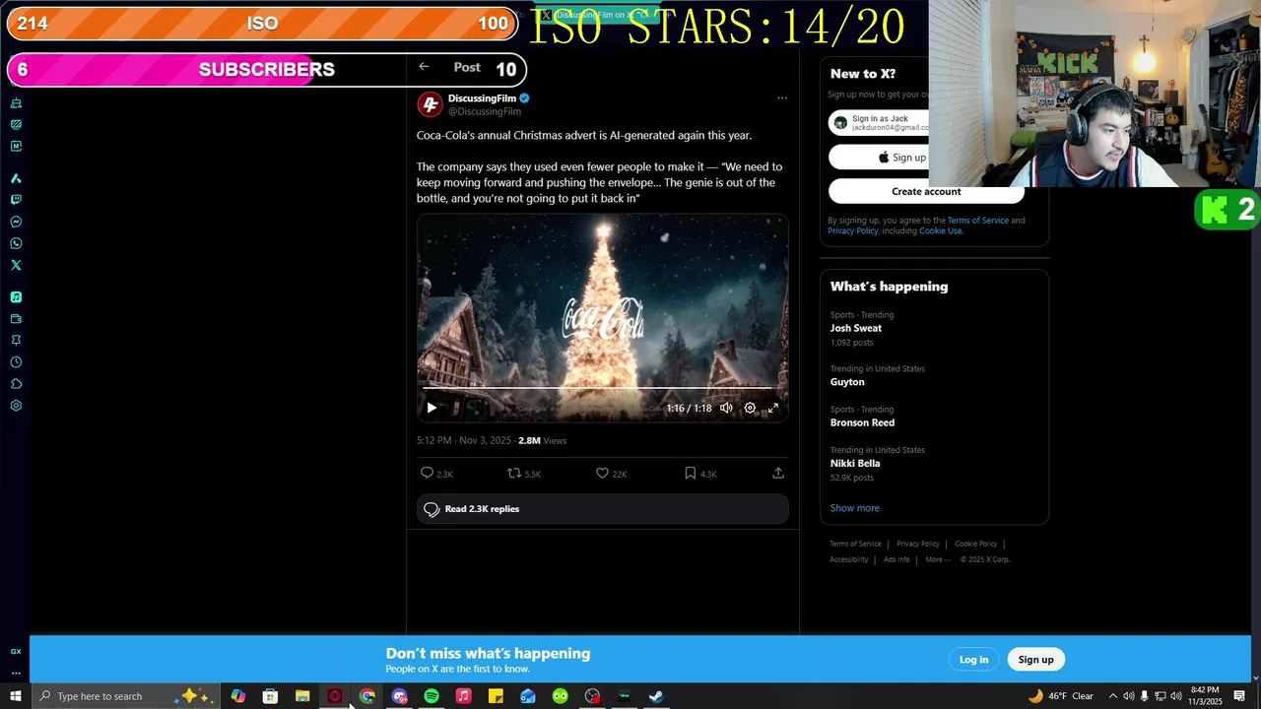The height and width of the screenshot is (709, 1261).
Task: Bookmark the post with 4.3K bookmarks
Action: point(700,474)
